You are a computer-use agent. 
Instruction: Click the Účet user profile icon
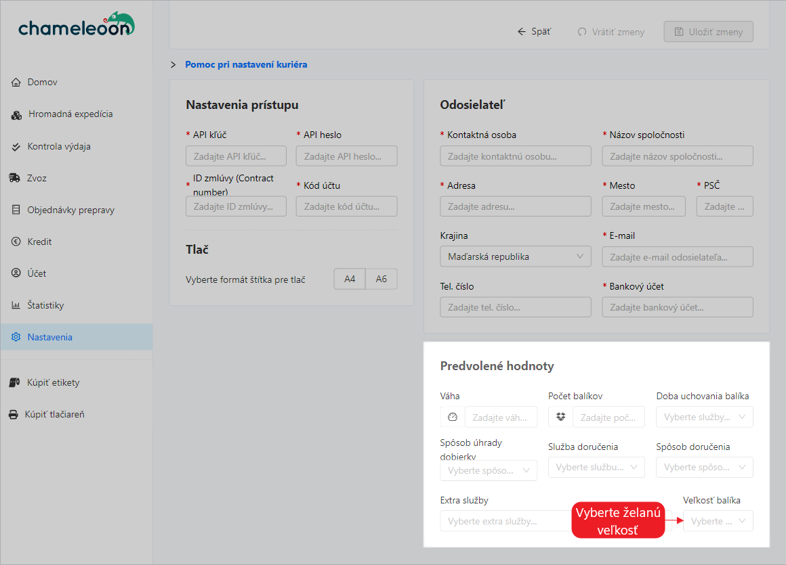[x=16, y=273]
